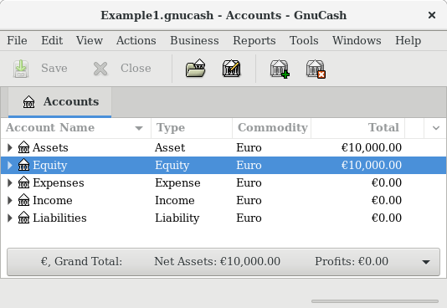447x308 pixels.
Task: Open the Actions menu
Action: point(136,40)
